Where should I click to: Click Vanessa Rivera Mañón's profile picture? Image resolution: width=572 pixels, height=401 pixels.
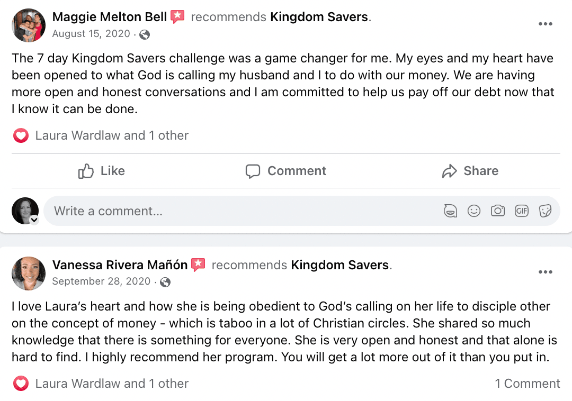pyautogui.click(x=29, y=274)
